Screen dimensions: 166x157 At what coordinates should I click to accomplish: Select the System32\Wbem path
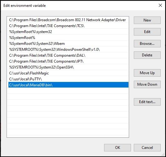[68, 44]
